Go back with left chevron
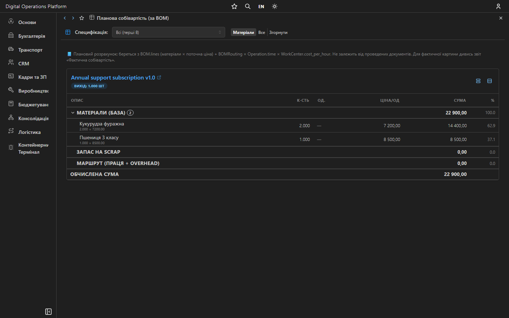 (x=65, y=18)
